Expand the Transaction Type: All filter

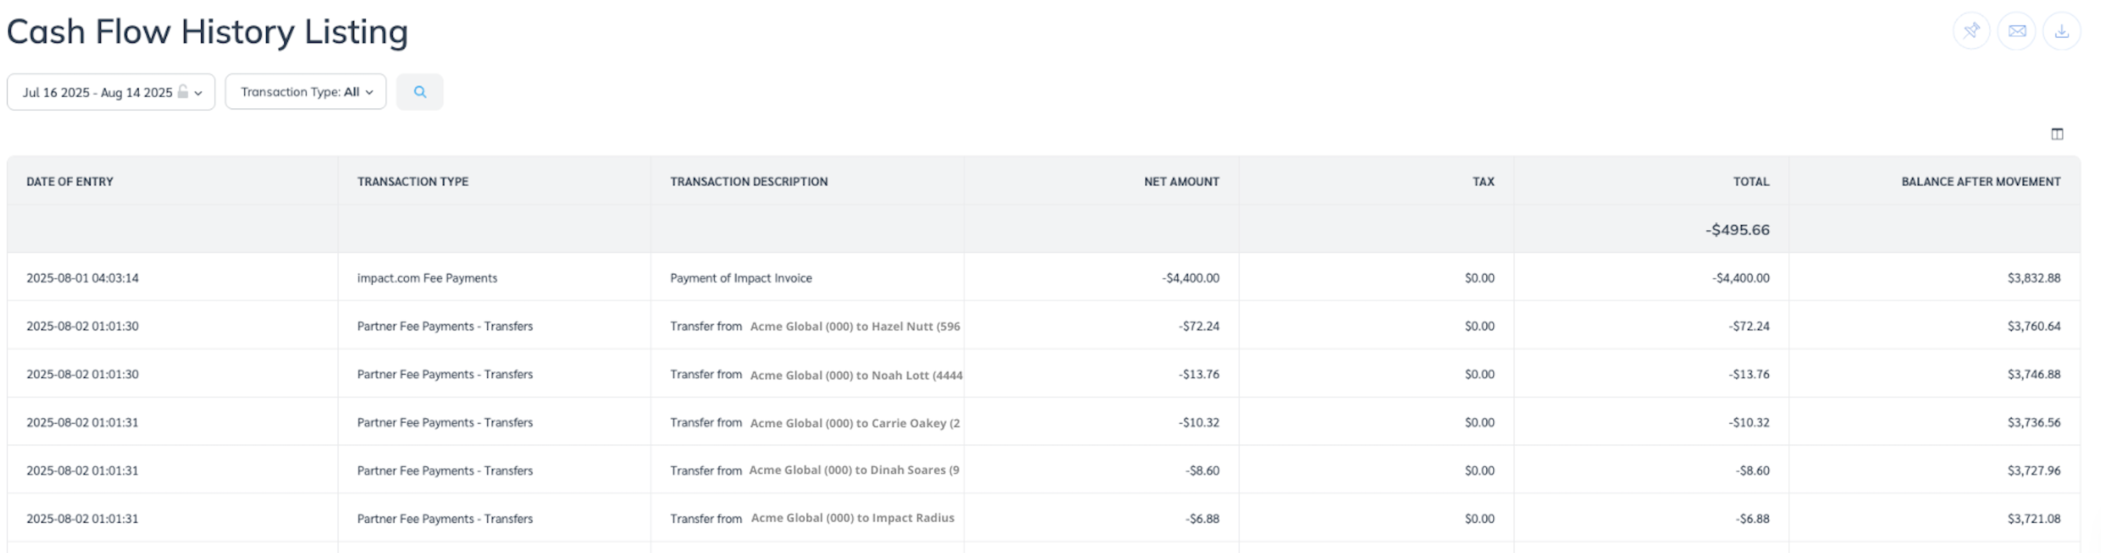306,92
